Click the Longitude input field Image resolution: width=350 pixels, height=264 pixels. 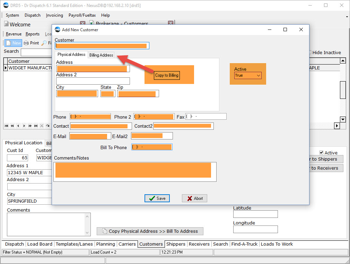[x=255, y=229]
